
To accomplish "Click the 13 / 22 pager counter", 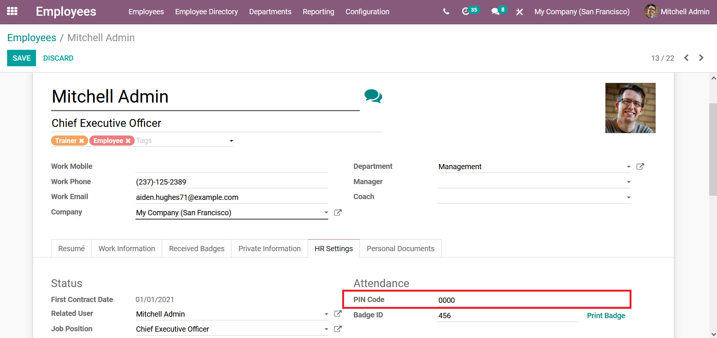I will click(x=663, y=58).
